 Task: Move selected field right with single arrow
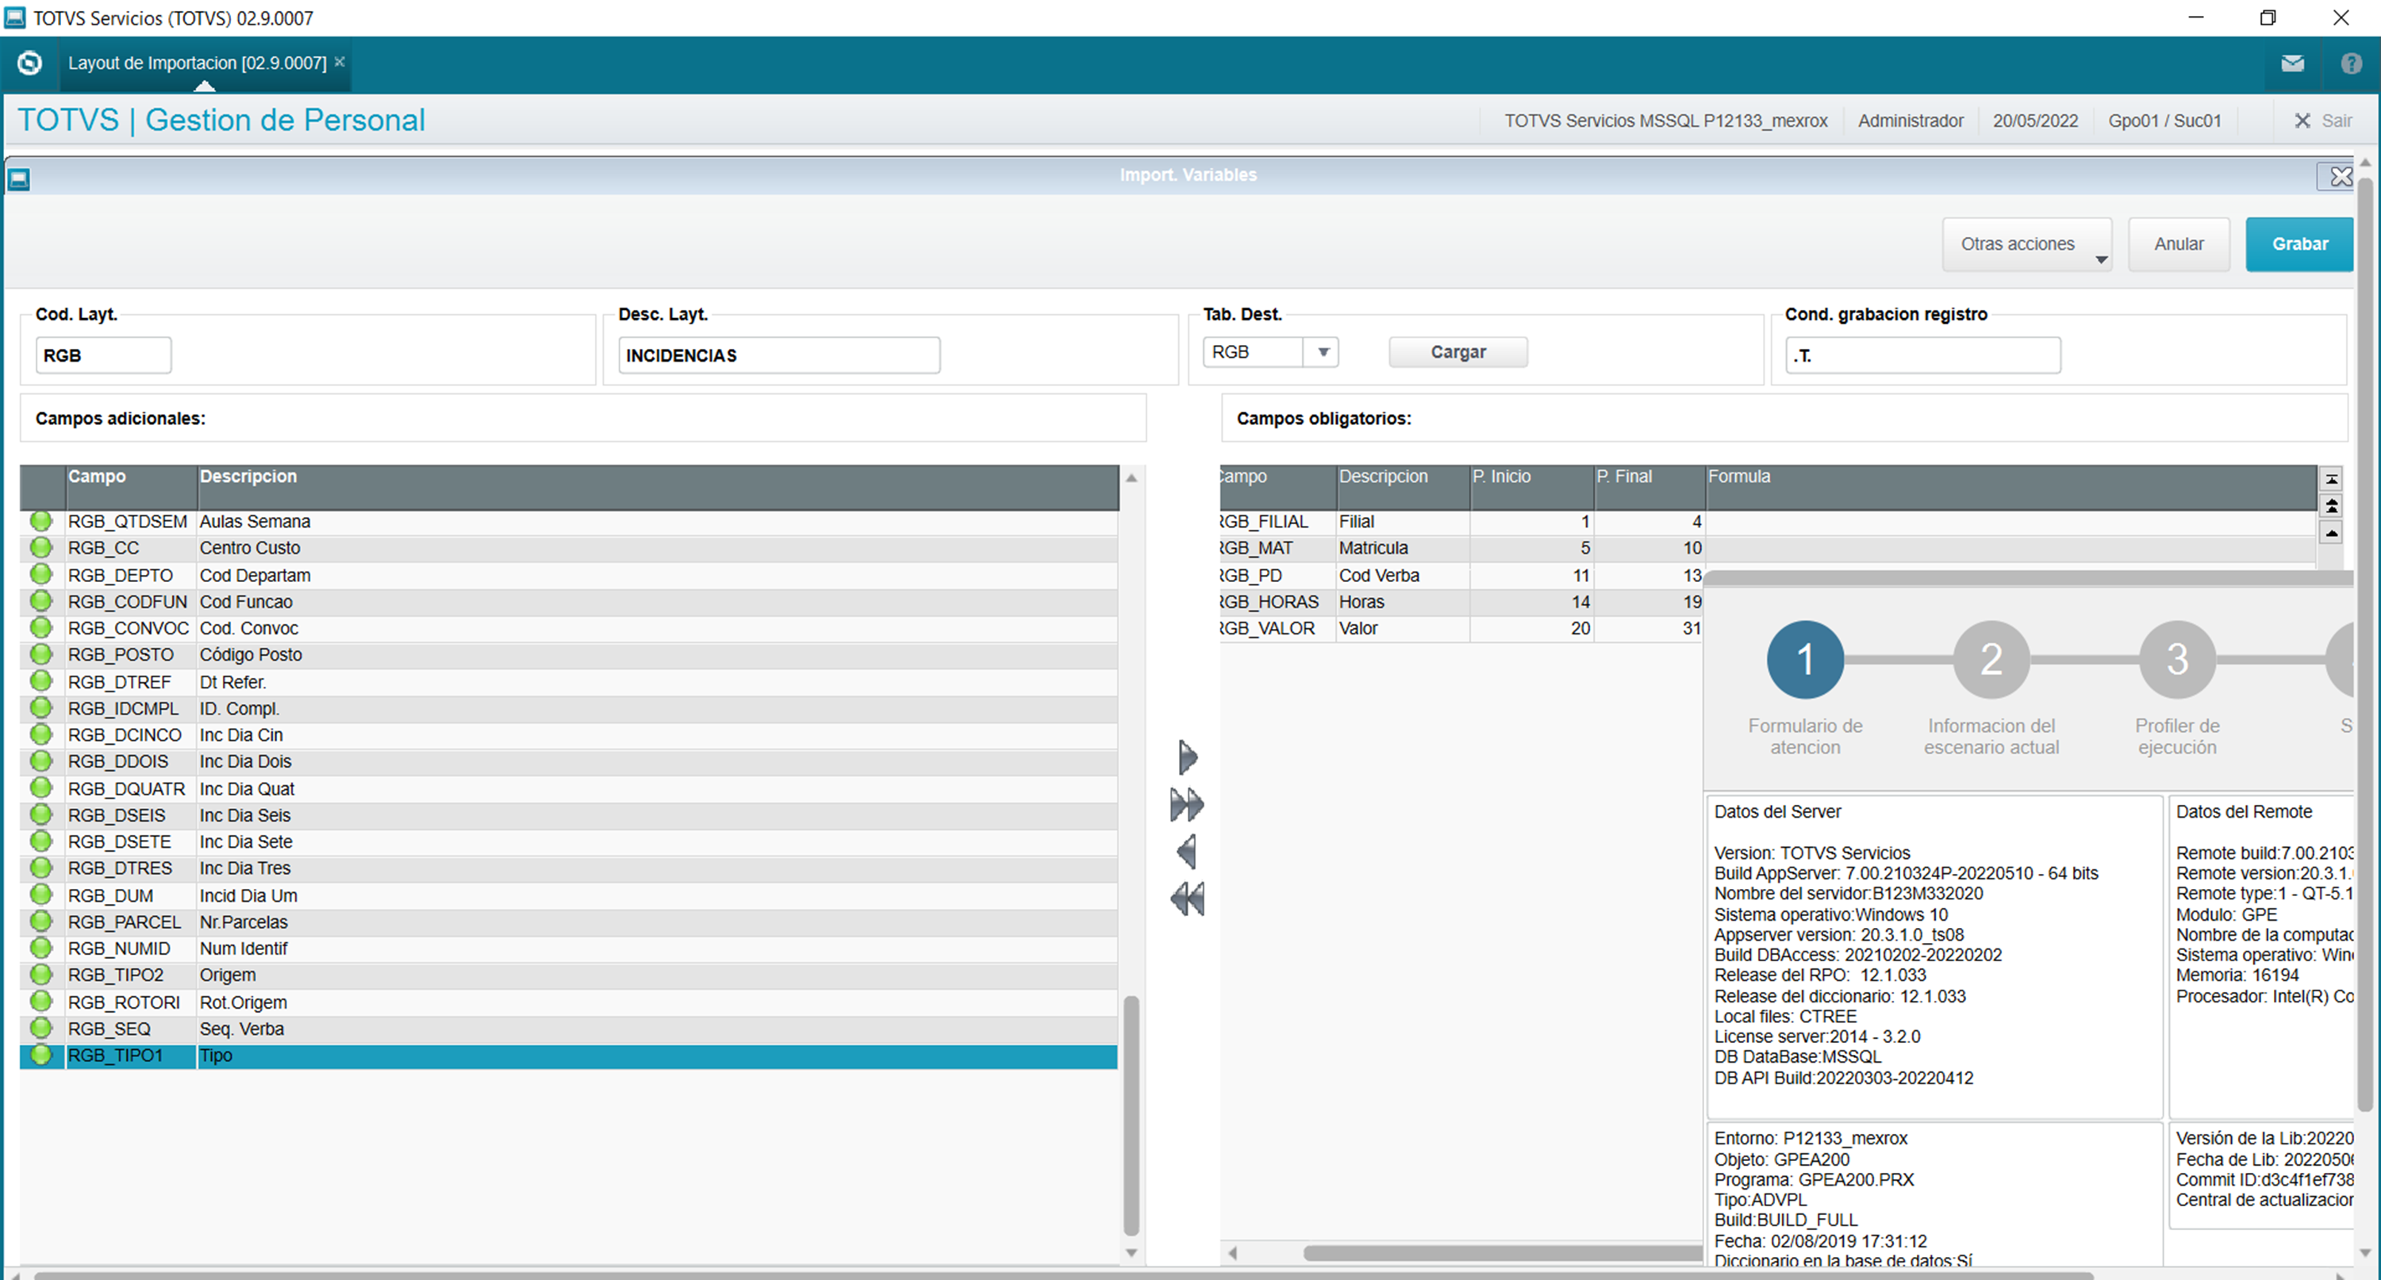pyautogui.click(x=1188, y=758)
